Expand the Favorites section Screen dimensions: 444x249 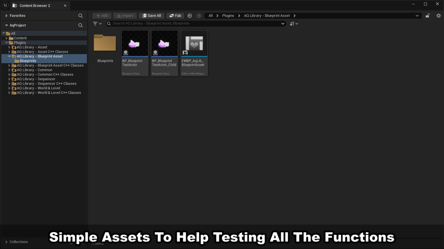click(7, 16)
